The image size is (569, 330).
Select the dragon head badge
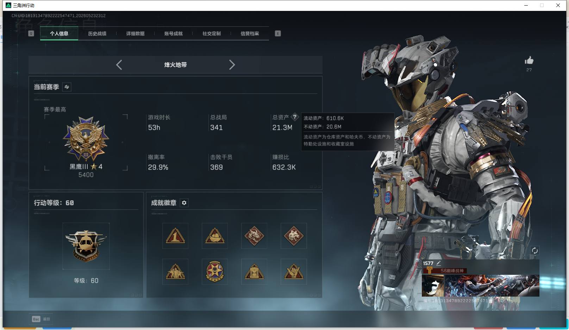pos(254,236)
